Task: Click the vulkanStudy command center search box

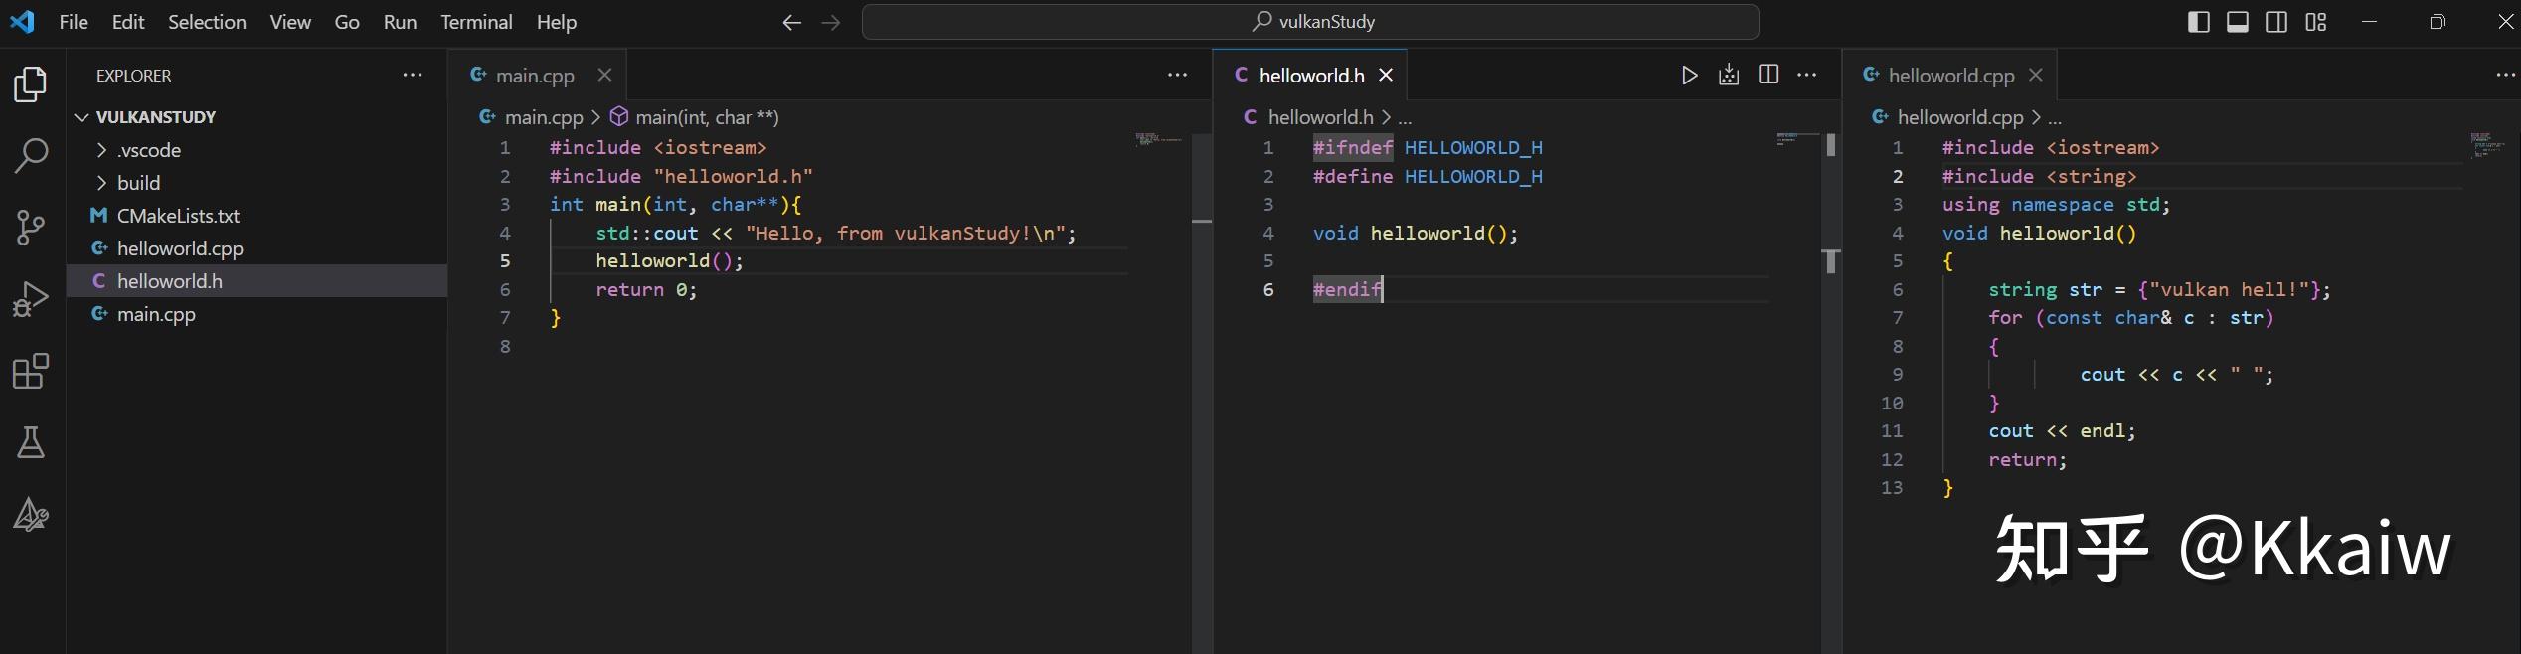Action: coord(1309,22)
